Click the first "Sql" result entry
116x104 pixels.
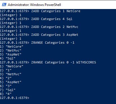[x=8, y=58]
